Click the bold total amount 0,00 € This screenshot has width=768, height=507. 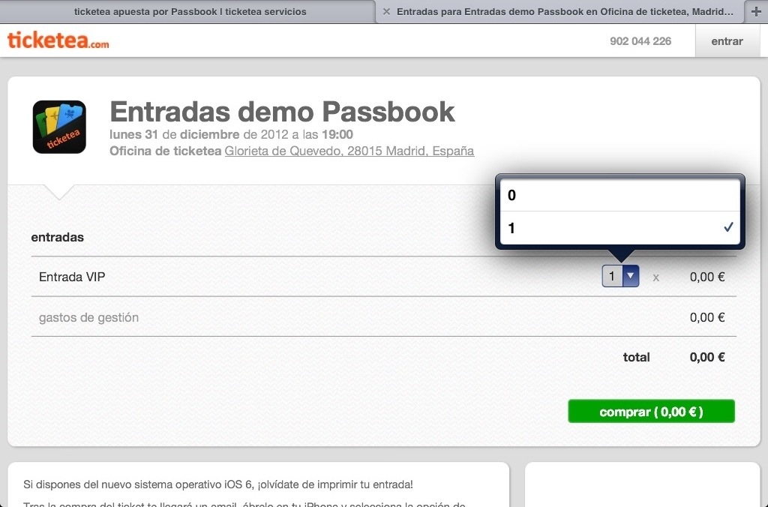click(706, 357)
